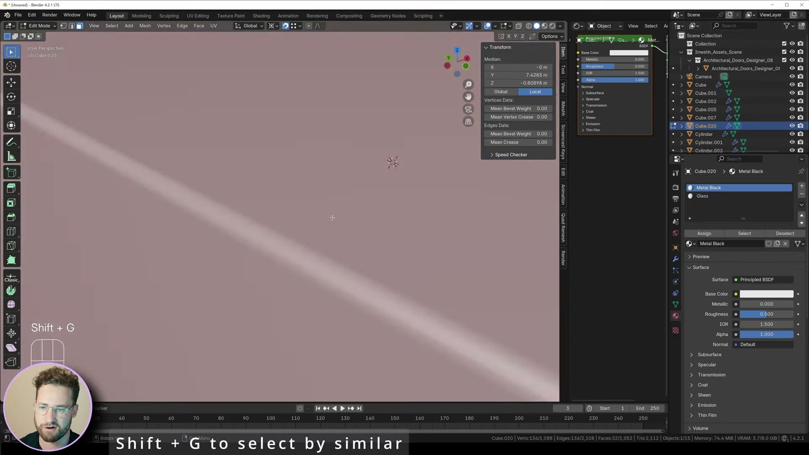809x455 pixels.
Task: Select the Transform tool
Action: tap(11, 126)
